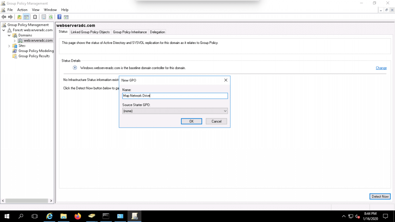
Task: Click the Up One Level folder icon
Action: [x=19, y=17]
